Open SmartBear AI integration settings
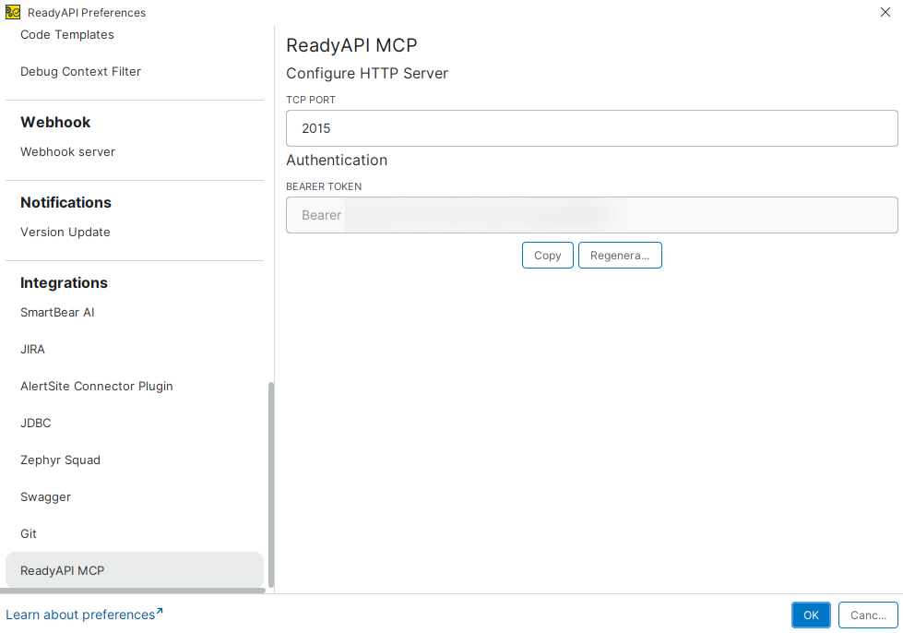This screenshot has height=633, width=903. [57, 312]
